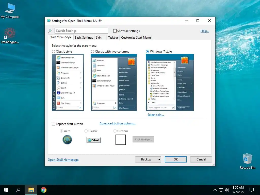Viewport: 260px width, 195px height.
Task: Click the Windows 7 style preview image
Action: (x=170, y=83)
